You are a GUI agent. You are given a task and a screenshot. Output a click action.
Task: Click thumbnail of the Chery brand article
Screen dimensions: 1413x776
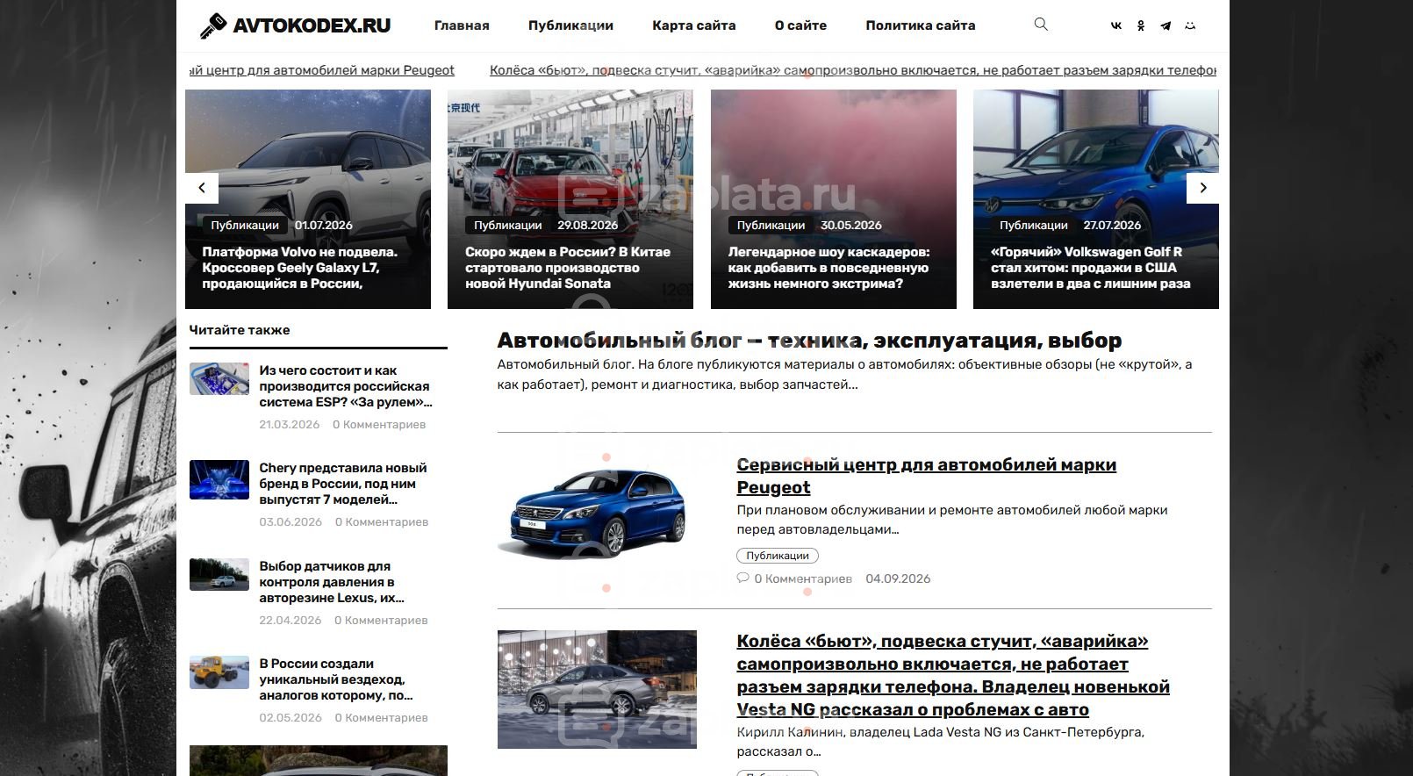point(219,479)
